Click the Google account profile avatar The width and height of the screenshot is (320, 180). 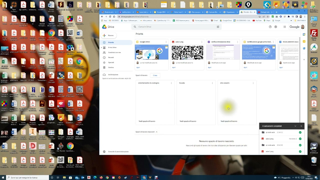[302, 27]
